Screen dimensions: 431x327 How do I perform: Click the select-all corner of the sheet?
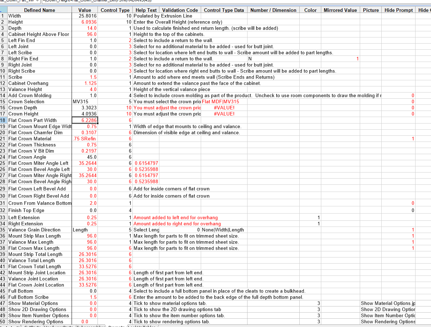click(3, 10)
